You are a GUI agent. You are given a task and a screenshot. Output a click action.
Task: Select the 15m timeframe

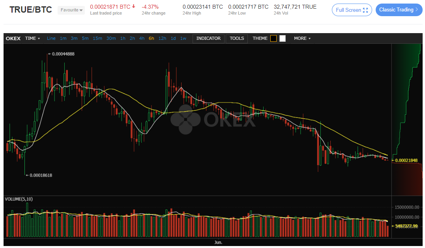coord(97,39)
